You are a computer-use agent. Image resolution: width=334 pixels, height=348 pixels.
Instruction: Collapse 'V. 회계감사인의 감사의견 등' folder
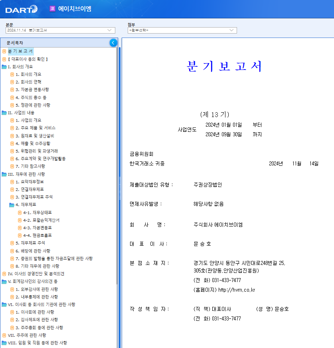point(4,281)
